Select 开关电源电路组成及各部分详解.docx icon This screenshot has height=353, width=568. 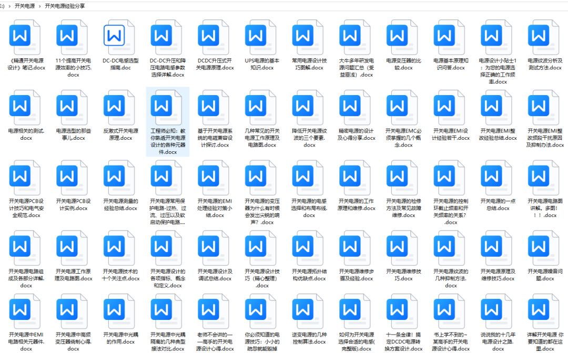(x=25, y=248)
